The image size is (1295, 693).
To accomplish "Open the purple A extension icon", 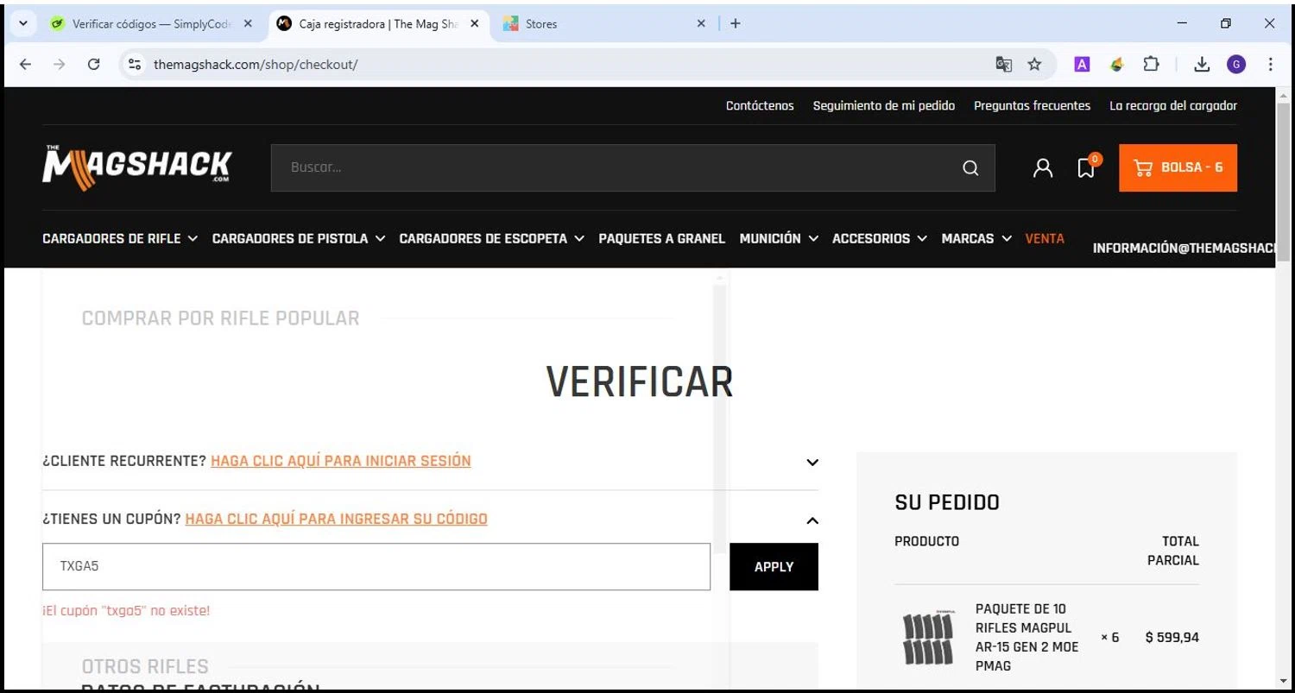I will click(x=1082, y=64).
